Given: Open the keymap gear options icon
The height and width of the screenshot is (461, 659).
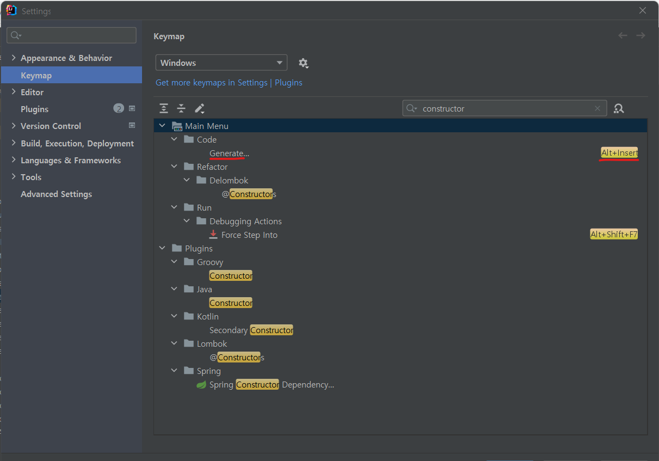Looking at the screenshot, I should click(304, 63).
